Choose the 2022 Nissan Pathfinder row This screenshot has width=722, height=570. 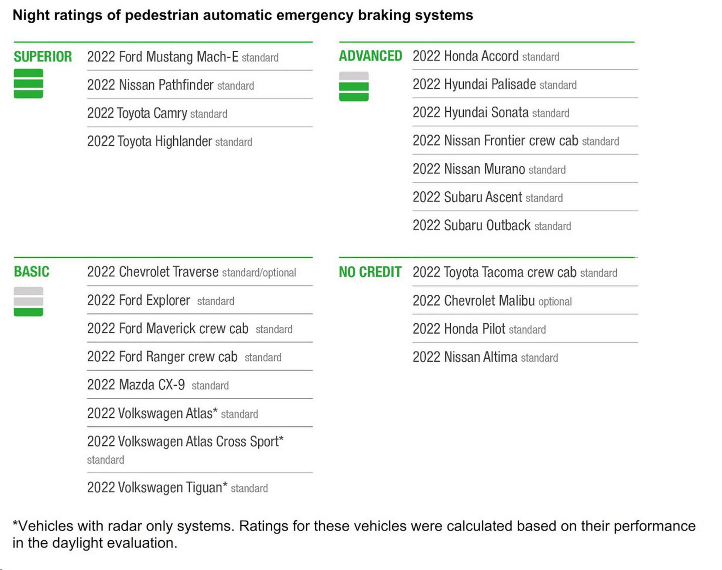[170, 85]
